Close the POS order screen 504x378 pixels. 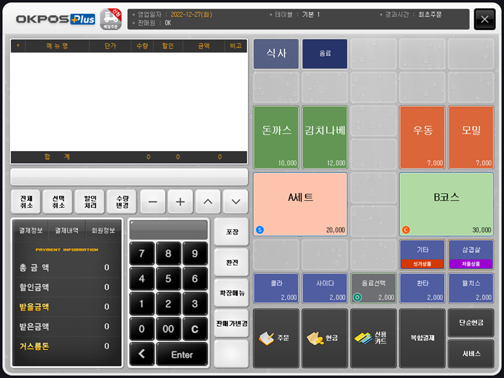click(x=484, y=19)
